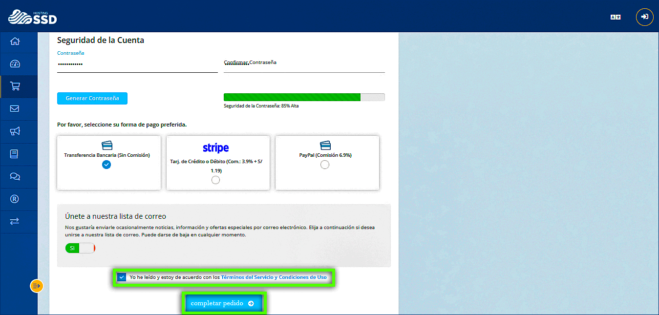Select Transferencia Bancaria payment option
This screenshot has height=315, width=659.
[106, 165]
